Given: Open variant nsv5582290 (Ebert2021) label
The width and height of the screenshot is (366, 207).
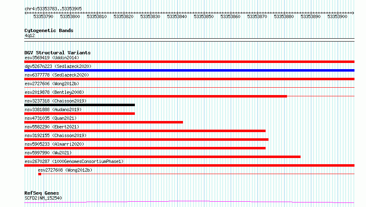Looking at the screenshot, I should coord(52,127).
